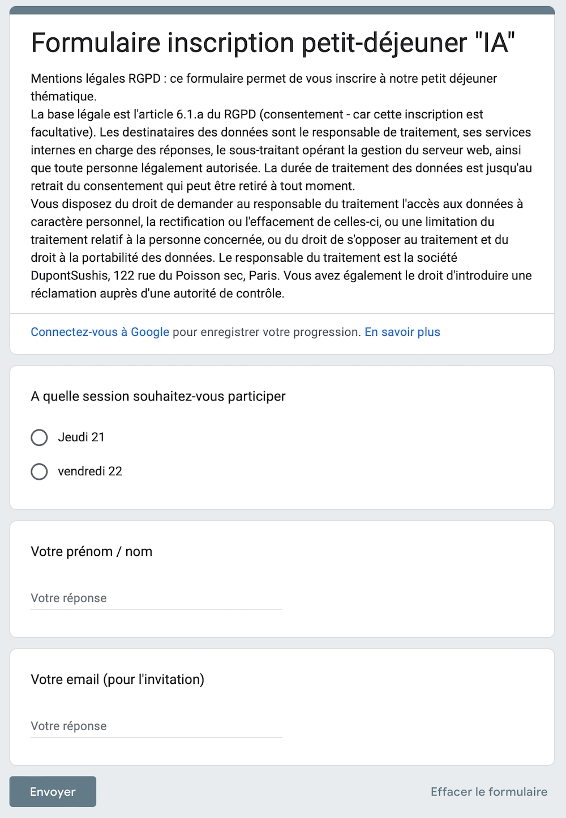Click the form title heading
The width and height of the screenshot is (566, 818).
tap(273, 42)
